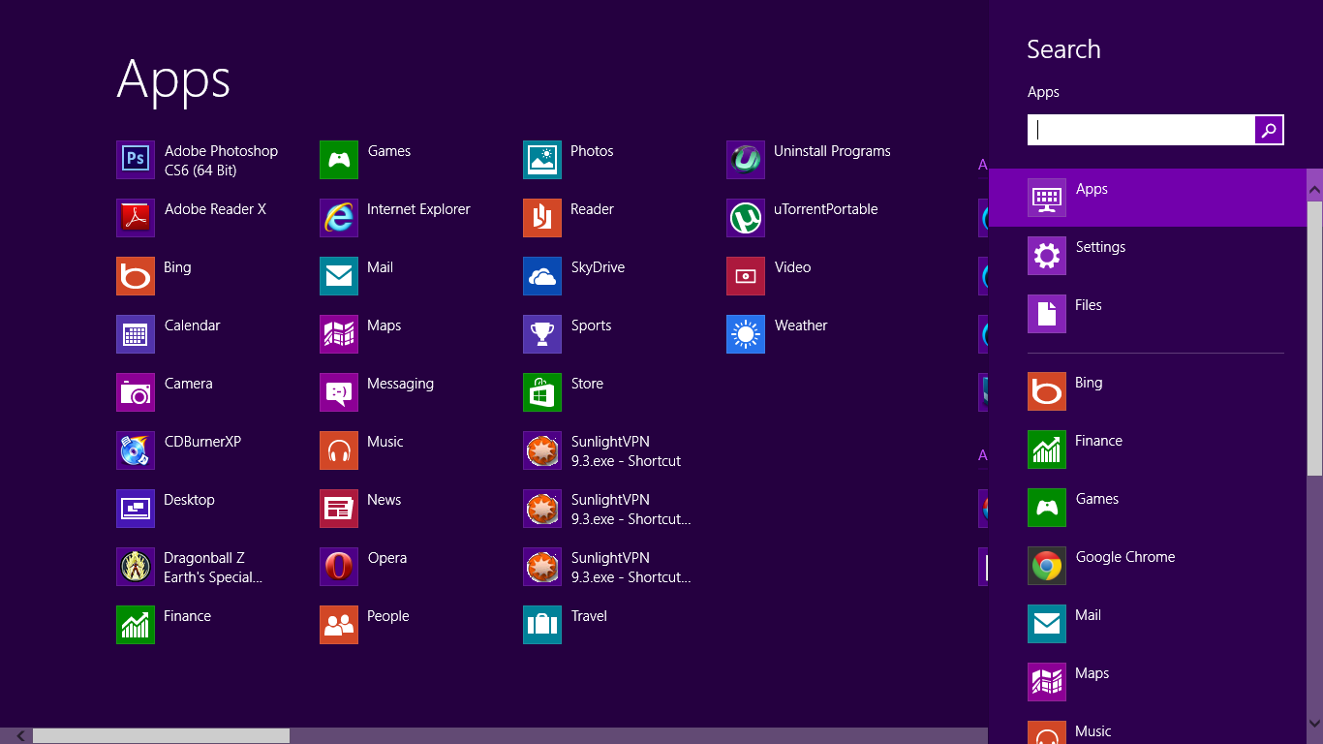
Task: Click the Finance label in Apps grid
Action: coord(187,616)
